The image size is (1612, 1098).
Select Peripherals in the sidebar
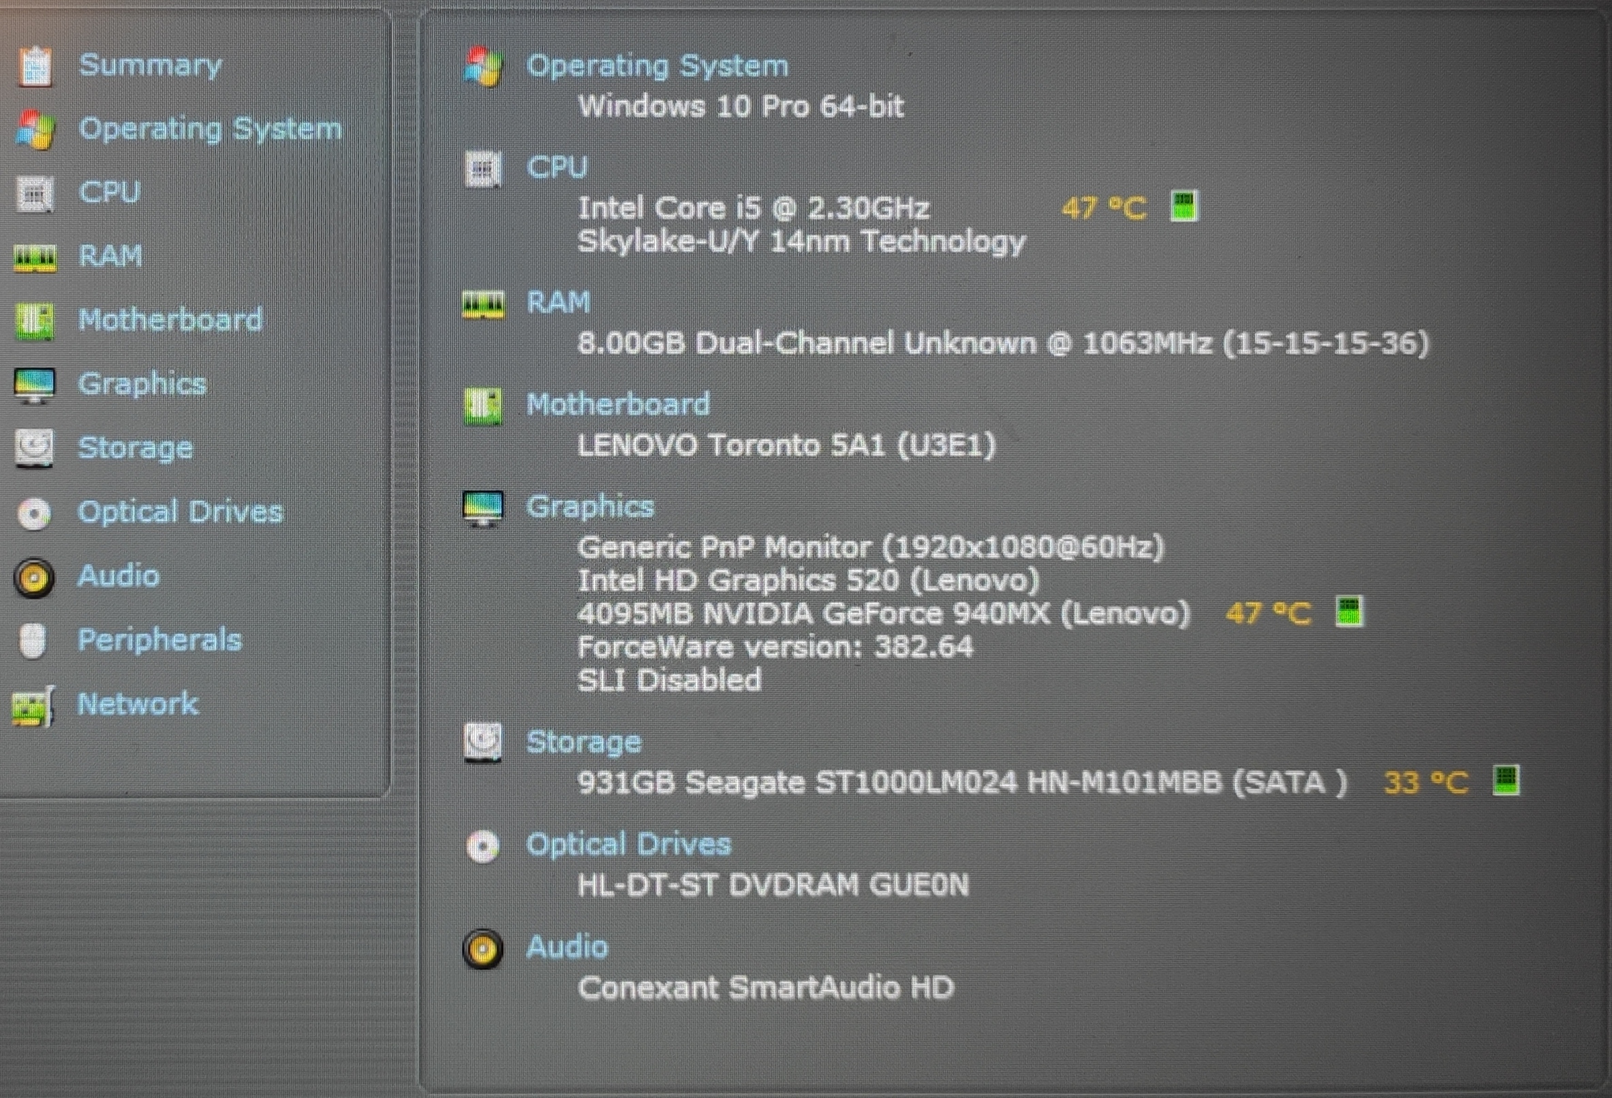coord(159,640)
